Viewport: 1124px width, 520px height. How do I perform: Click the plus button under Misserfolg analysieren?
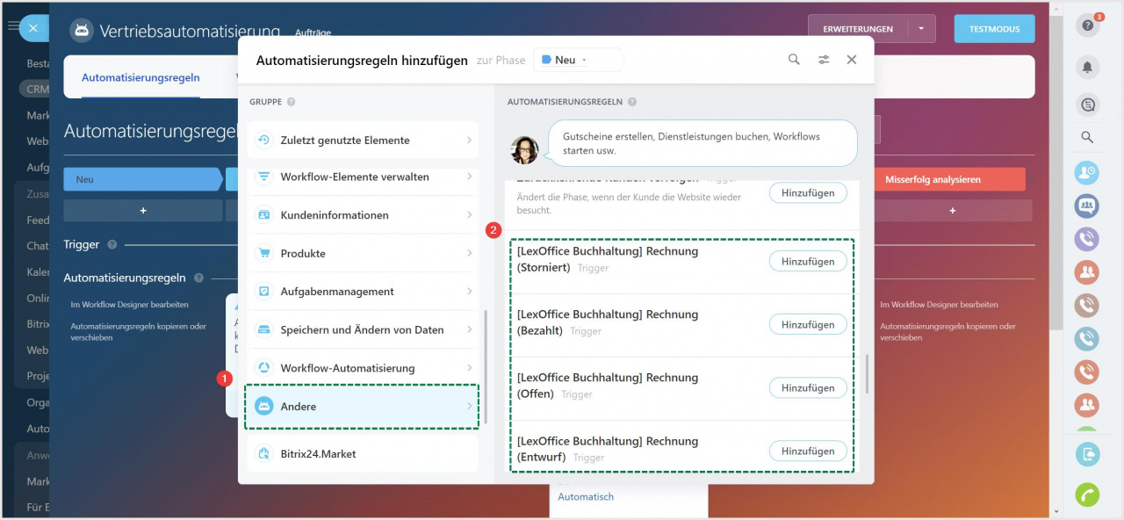click(953, 211)
